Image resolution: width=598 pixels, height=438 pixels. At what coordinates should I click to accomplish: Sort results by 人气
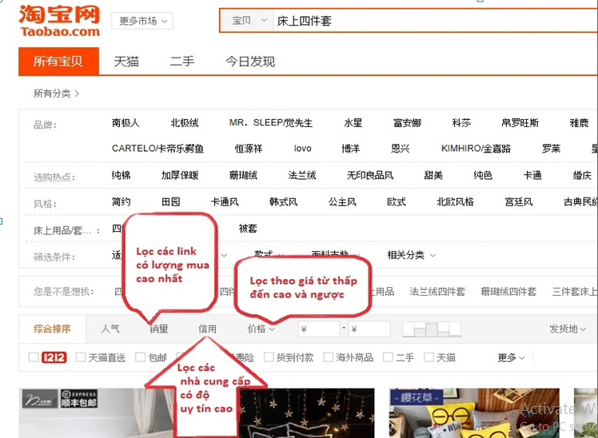(x=110, y=328)
